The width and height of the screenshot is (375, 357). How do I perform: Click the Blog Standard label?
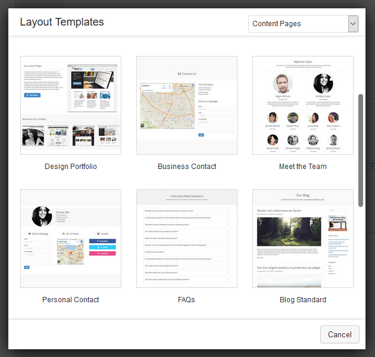pos(303,300)
